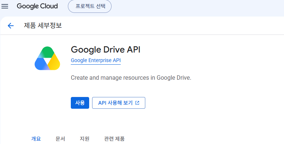This screenshot has width=284, height=144.
Task: Switch to the 문서 tab
Action: click(60, 139)
